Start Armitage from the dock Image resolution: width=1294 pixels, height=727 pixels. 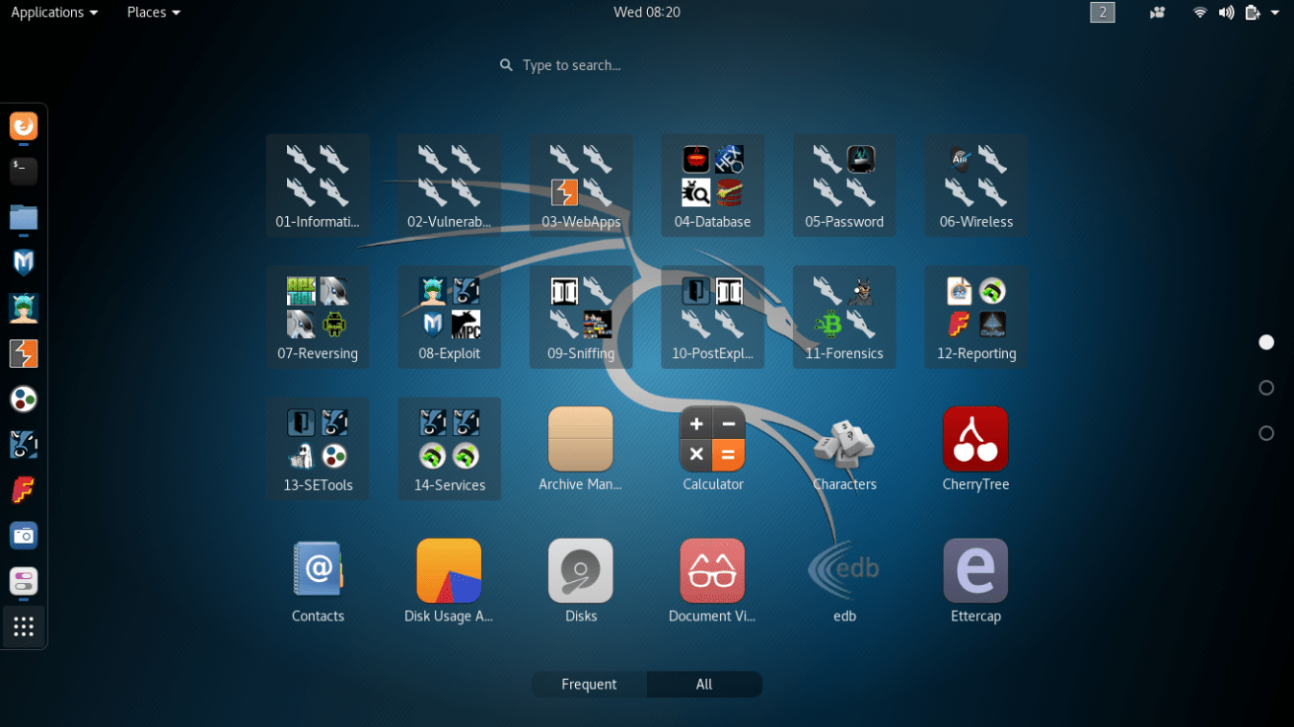tap(23, 309)
